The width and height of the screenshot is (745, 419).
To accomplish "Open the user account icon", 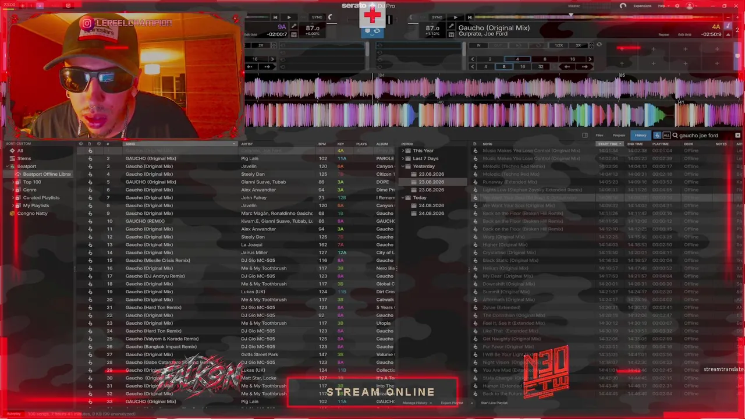I will pos(690,6).
